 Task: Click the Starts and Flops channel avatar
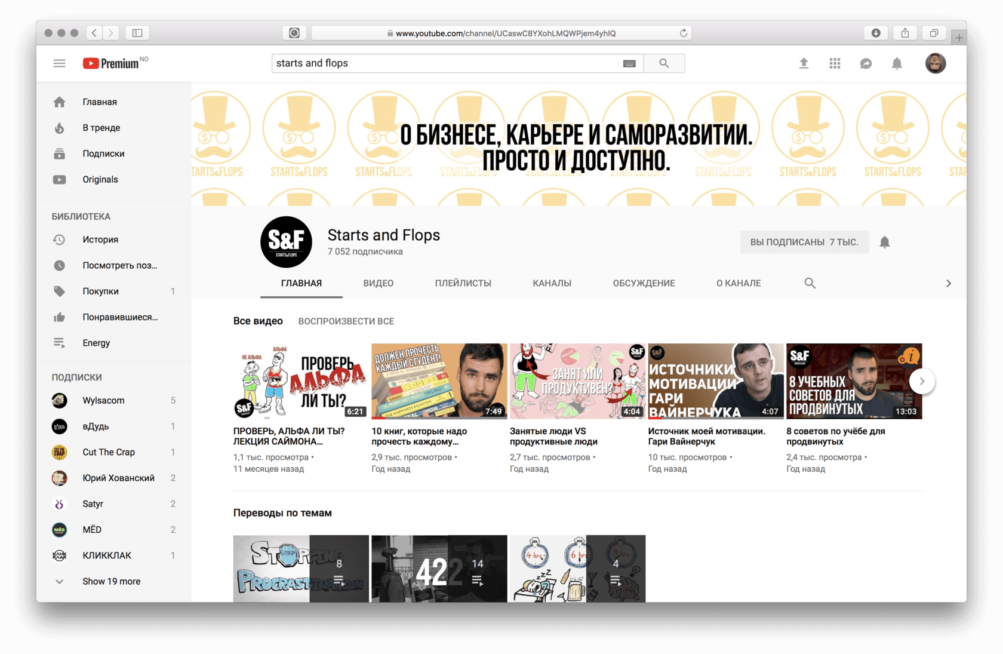[286, 242]
